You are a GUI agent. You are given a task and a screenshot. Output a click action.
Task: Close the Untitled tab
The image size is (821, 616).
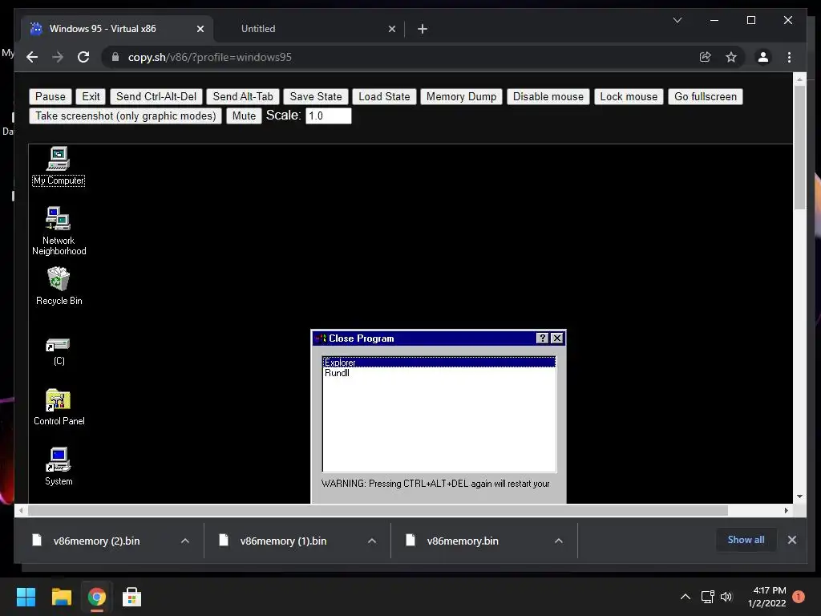point(391,29)
